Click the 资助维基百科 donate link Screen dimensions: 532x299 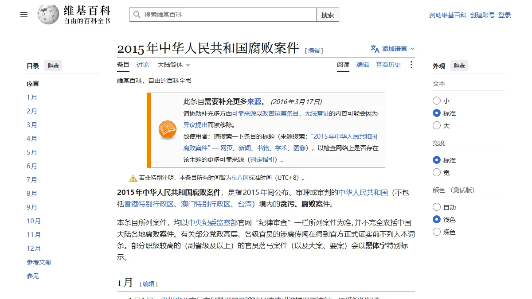pos(448,15)
